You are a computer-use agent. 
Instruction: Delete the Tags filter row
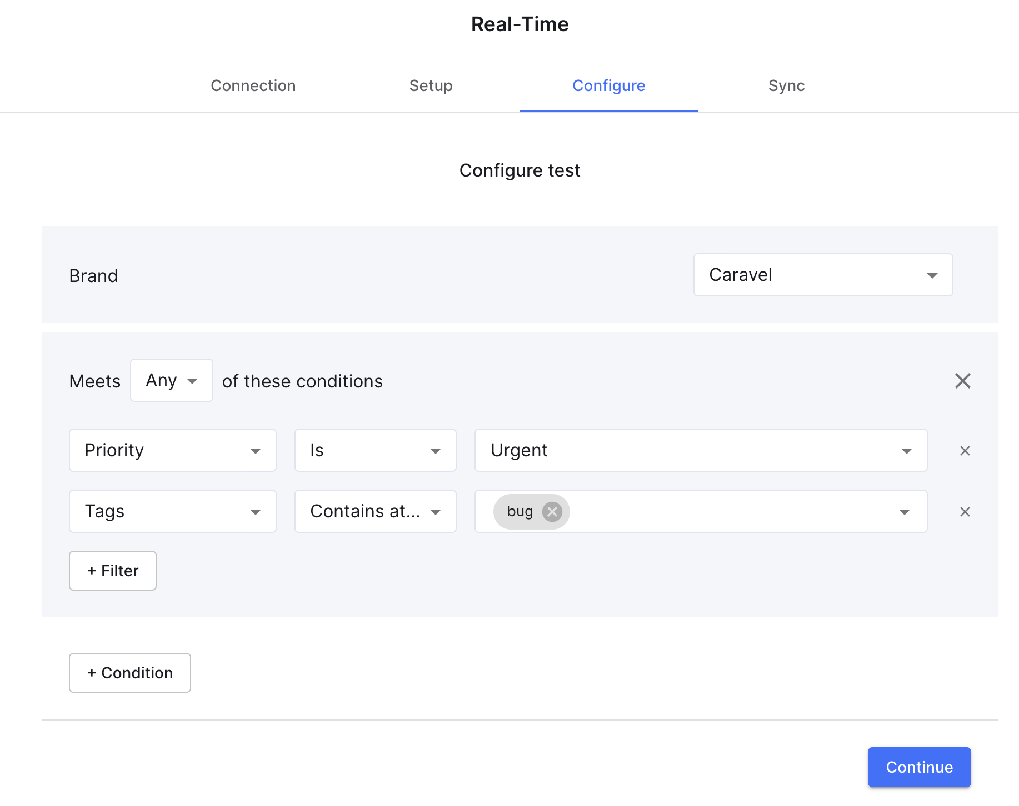965,512
